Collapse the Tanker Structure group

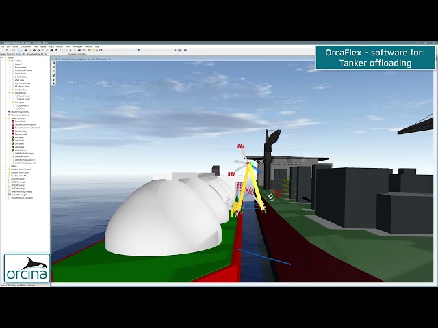point(5,118)
